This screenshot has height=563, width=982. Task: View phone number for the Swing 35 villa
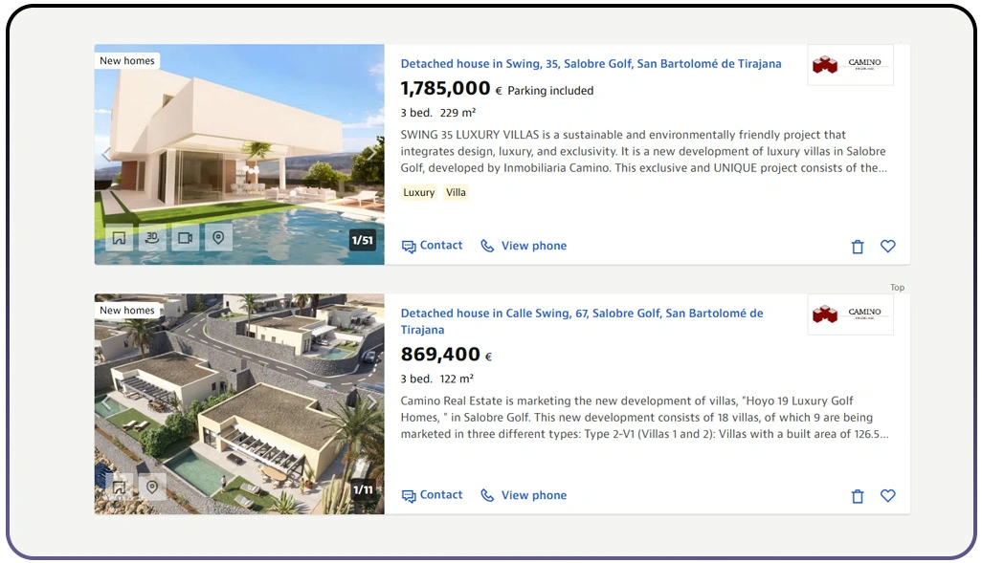(524, 246)
